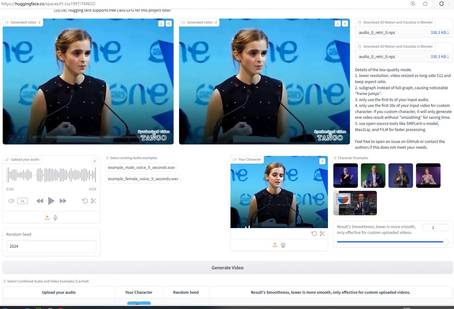Click the audio volume speaker icon

point(11,201)
